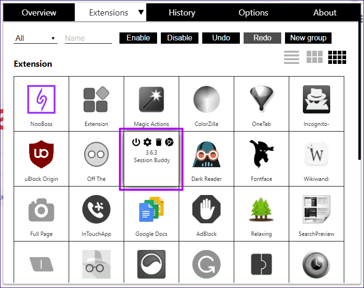The image size is (364, 288).
Task: Click the Session Buddy name label
Action: [x=152, y=160]
